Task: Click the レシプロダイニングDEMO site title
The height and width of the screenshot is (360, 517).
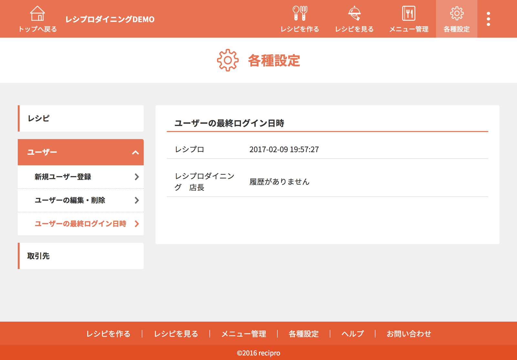Action: click(x=110, y=19)
